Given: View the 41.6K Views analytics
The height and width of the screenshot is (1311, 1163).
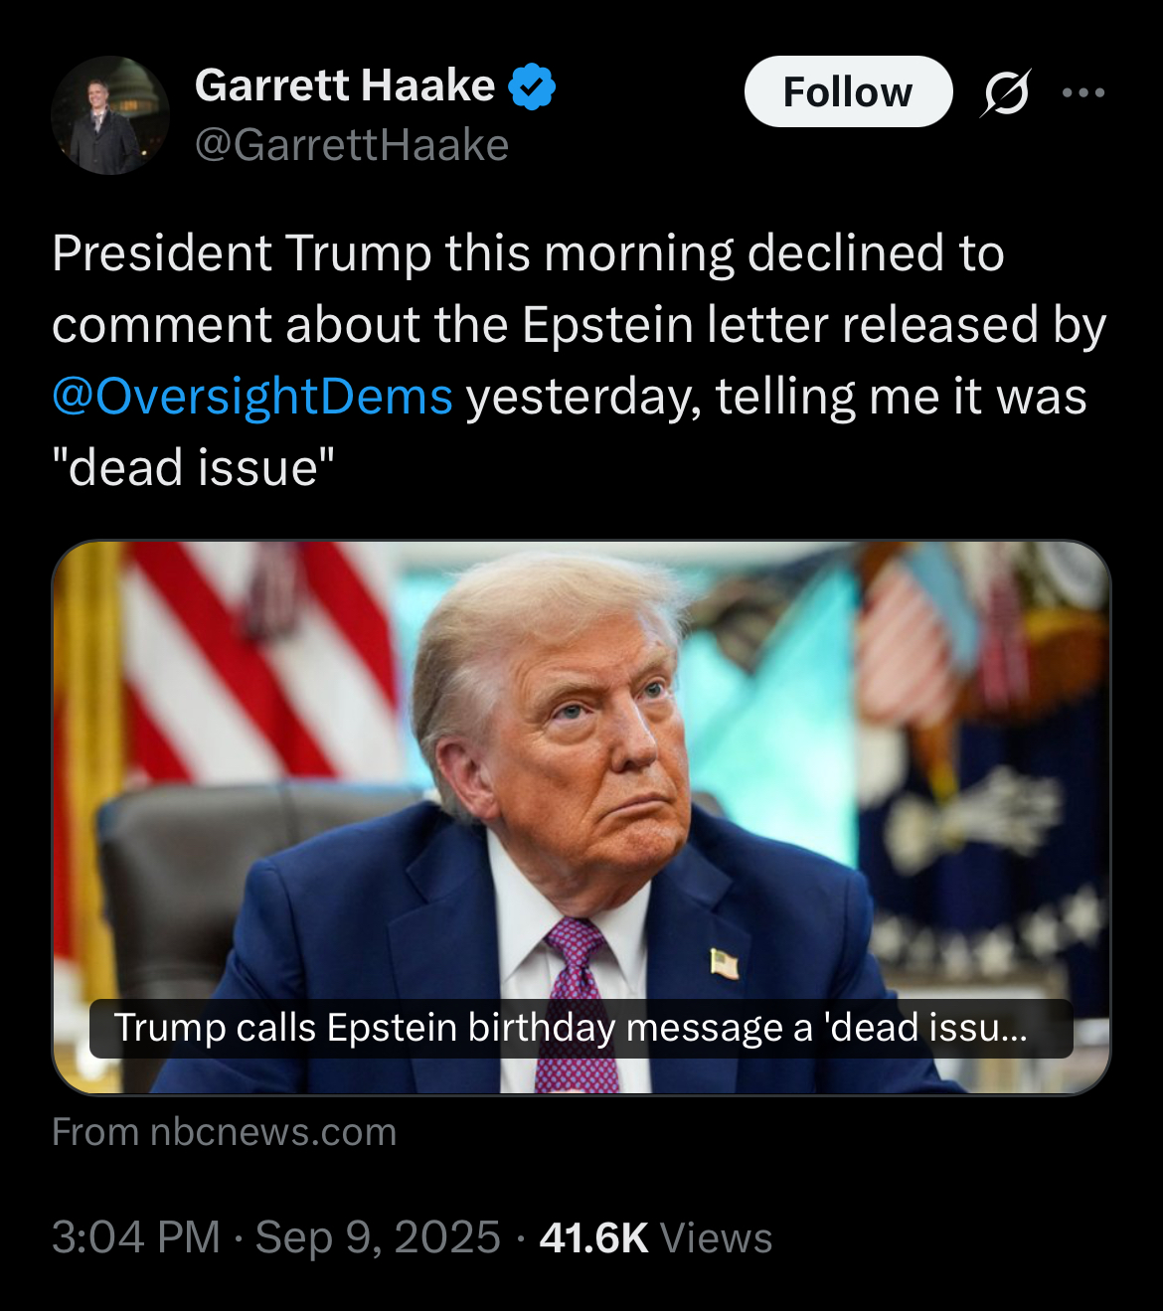Looking at the screenshot, I should [656, 1238].
